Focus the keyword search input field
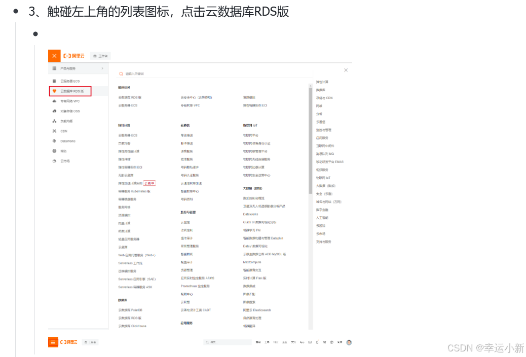Viewport: 526px width, 357px height. [x=215, y=74]
